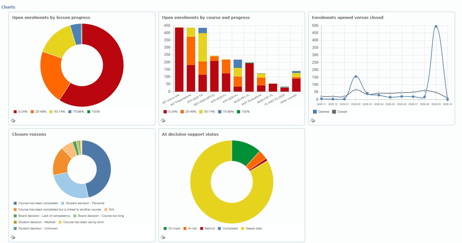The height and width of the screenshot is (243, 462).
Task: Click the 'Closure reasons' chart title
Action: coord(29,134)
